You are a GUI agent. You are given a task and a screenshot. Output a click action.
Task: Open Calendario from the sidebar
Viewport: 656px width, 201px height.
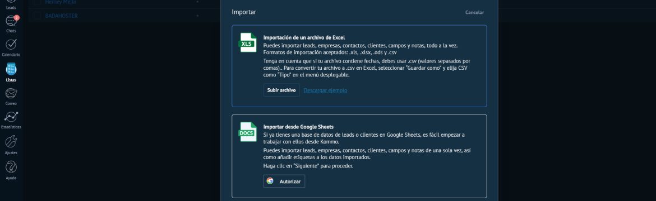pyautogui.click(x=11, y=47)
